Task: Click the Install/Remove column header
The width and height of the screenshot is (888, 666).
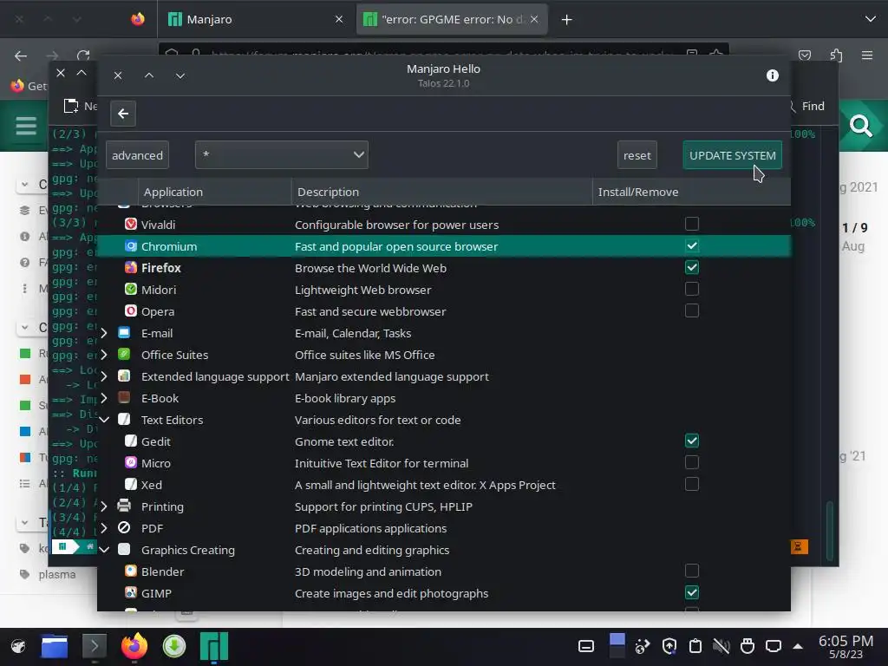Action: [691, 192]
